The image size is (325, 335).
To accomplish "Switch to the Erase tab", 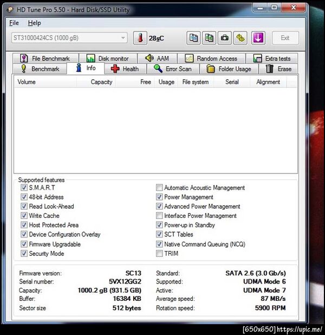I will pos(278,69).
